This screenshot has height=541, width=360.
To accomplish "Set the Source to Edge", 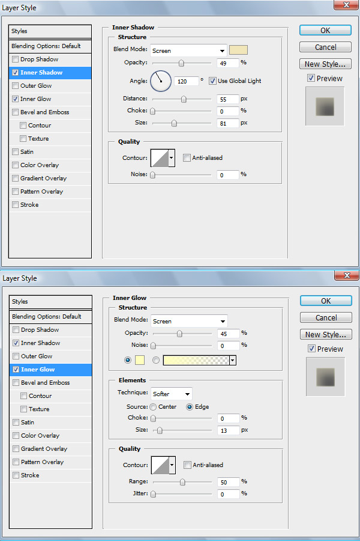I will 190,407.
